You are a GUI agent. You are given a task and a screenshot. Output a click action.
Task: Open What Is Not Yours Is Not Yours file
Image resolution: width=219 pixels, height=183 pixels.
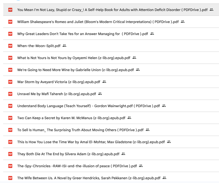[x=74, y=58]
